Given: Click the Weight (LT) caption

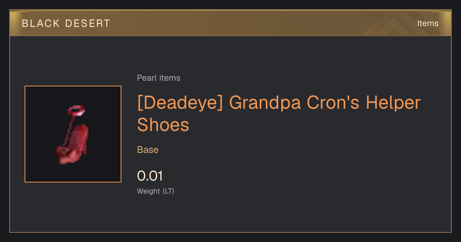Looking at the screenshot, I should [x=156, y=191].
